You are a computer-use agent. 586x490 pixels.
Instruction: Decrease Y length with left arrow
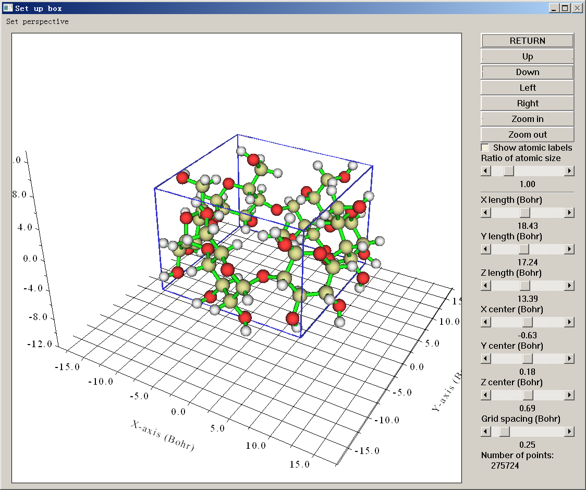[x=486, y=249]
